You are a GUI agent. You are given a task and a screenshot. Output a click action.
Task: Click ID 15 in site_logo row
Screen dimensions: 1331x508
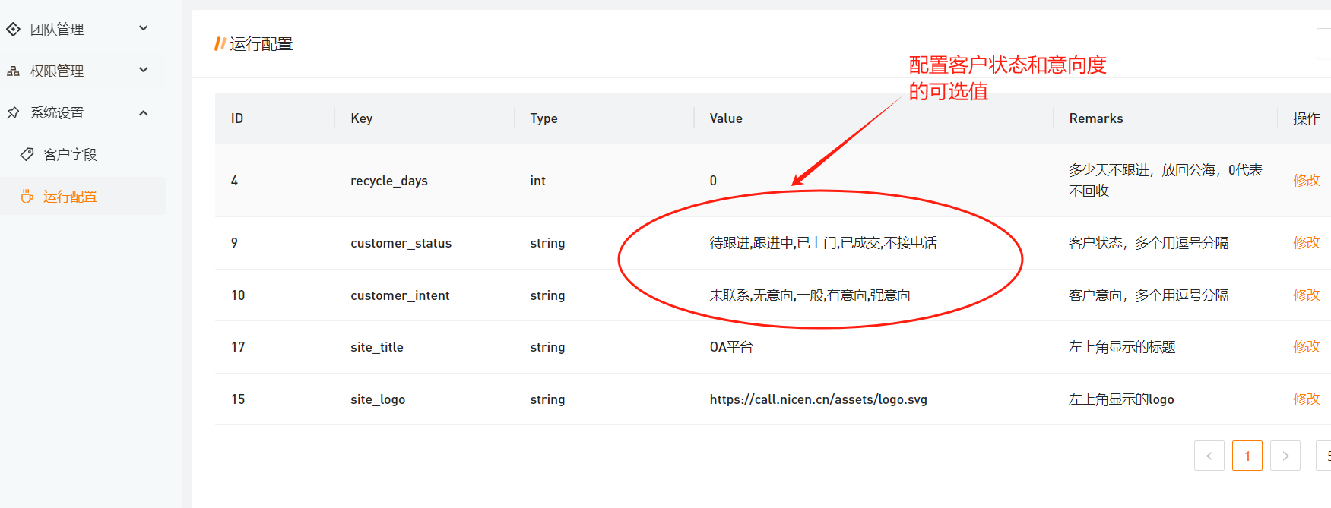[x=238, y=399]
